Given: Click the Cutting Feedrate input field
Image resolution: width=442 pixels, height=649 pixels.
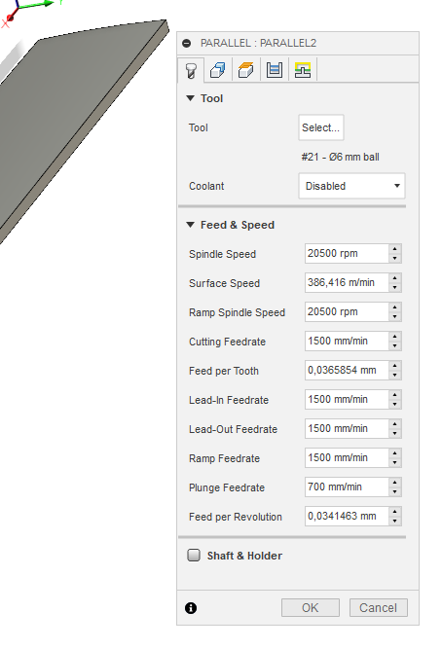Looking at the screenshot, I should (347, 342).
